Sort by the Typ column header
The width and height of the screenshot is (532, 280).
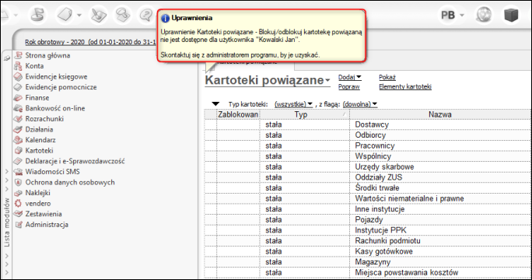coord(304,114)
